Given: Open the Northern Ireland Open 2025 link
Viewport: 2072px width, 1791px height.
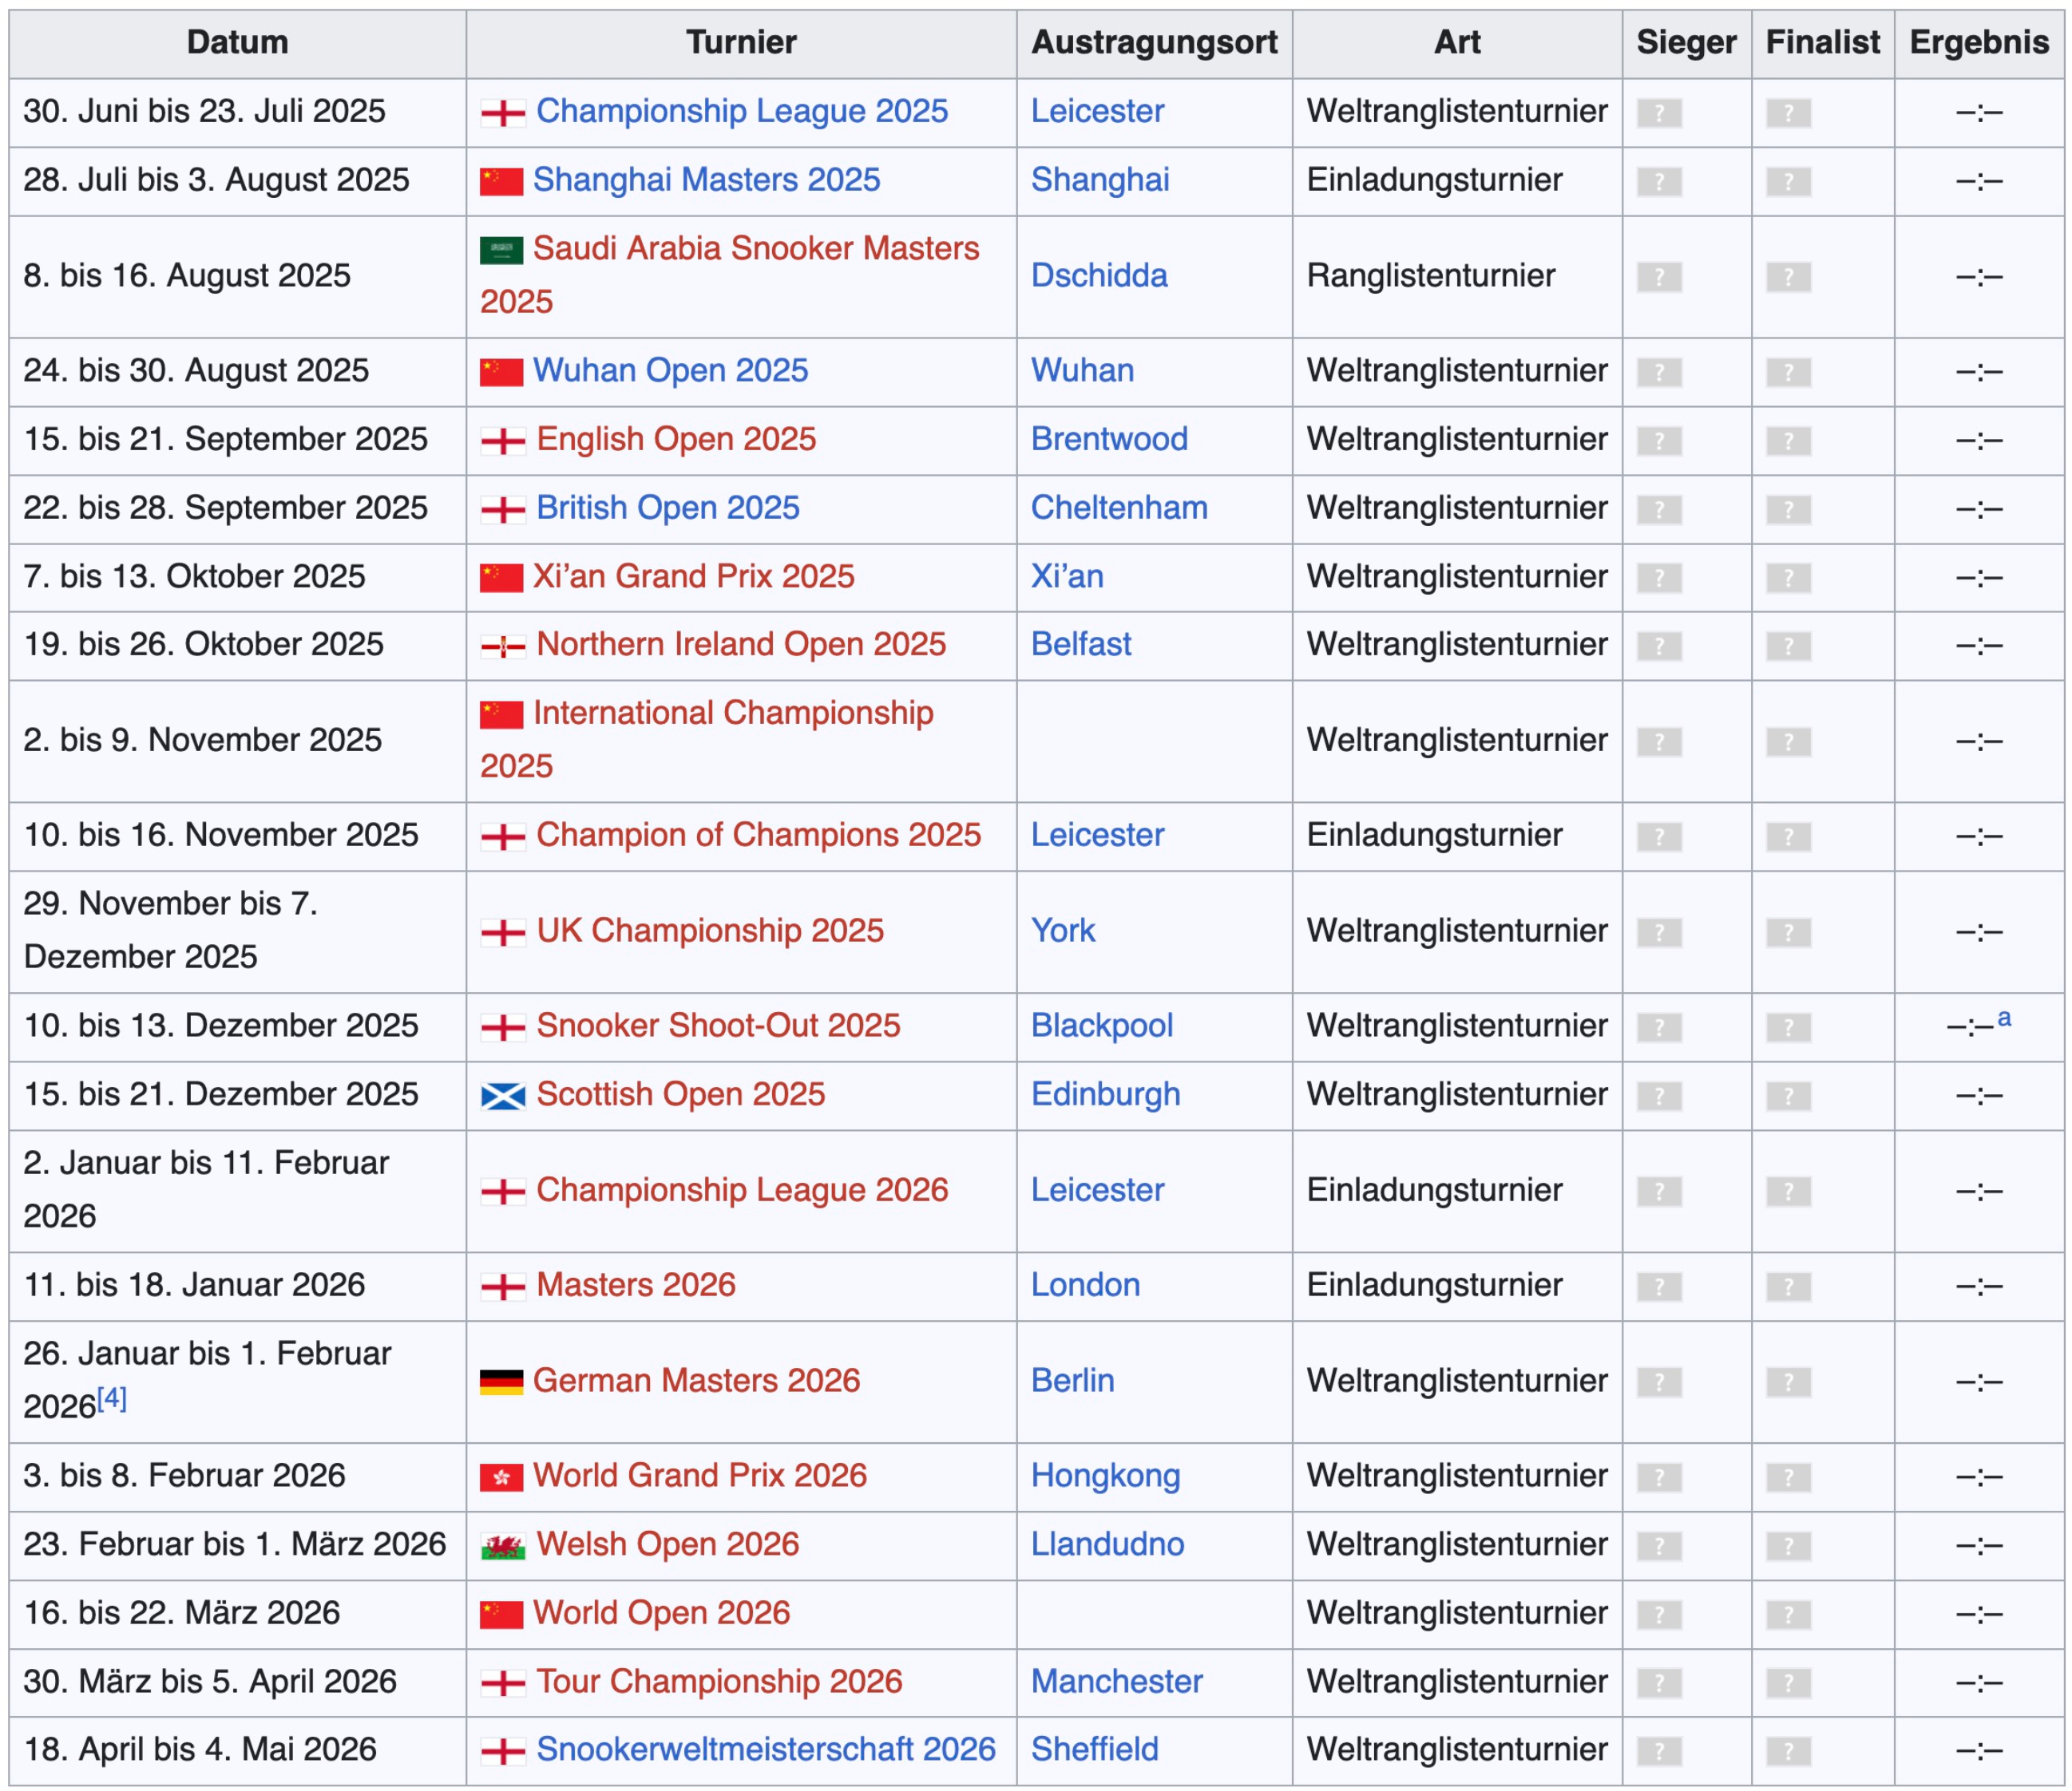Looking at the screenshot, I should point(741,645).
